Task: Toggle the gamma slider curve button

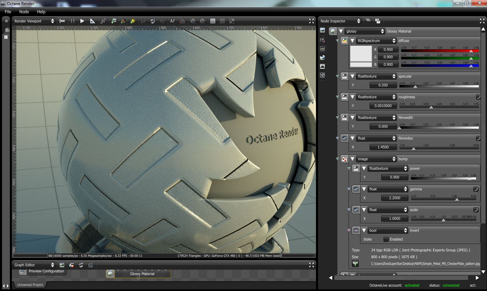Action: (476, 189)
